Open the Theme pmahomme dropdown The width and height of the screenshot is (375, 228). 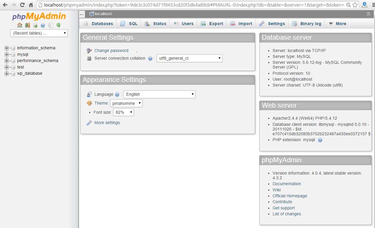pos(126,103)
